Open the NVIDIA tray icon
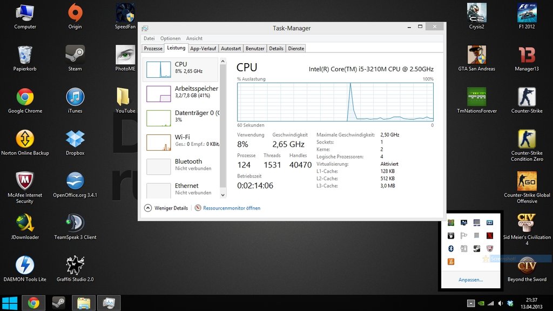Screen dimensions: 553x311 click(481, 303)
